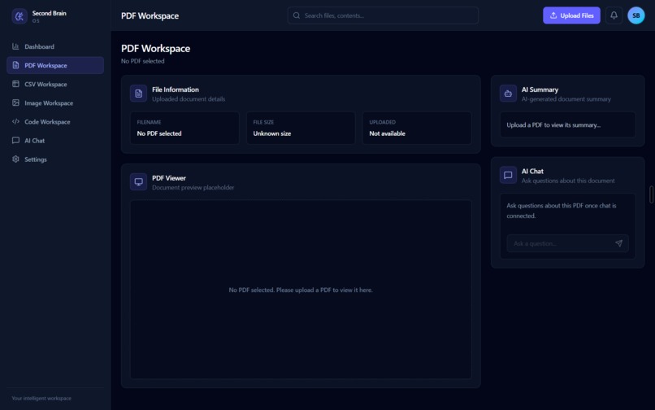Click the Settings gear icon
The image size is (655, 410).
click(x=15, y=159)
